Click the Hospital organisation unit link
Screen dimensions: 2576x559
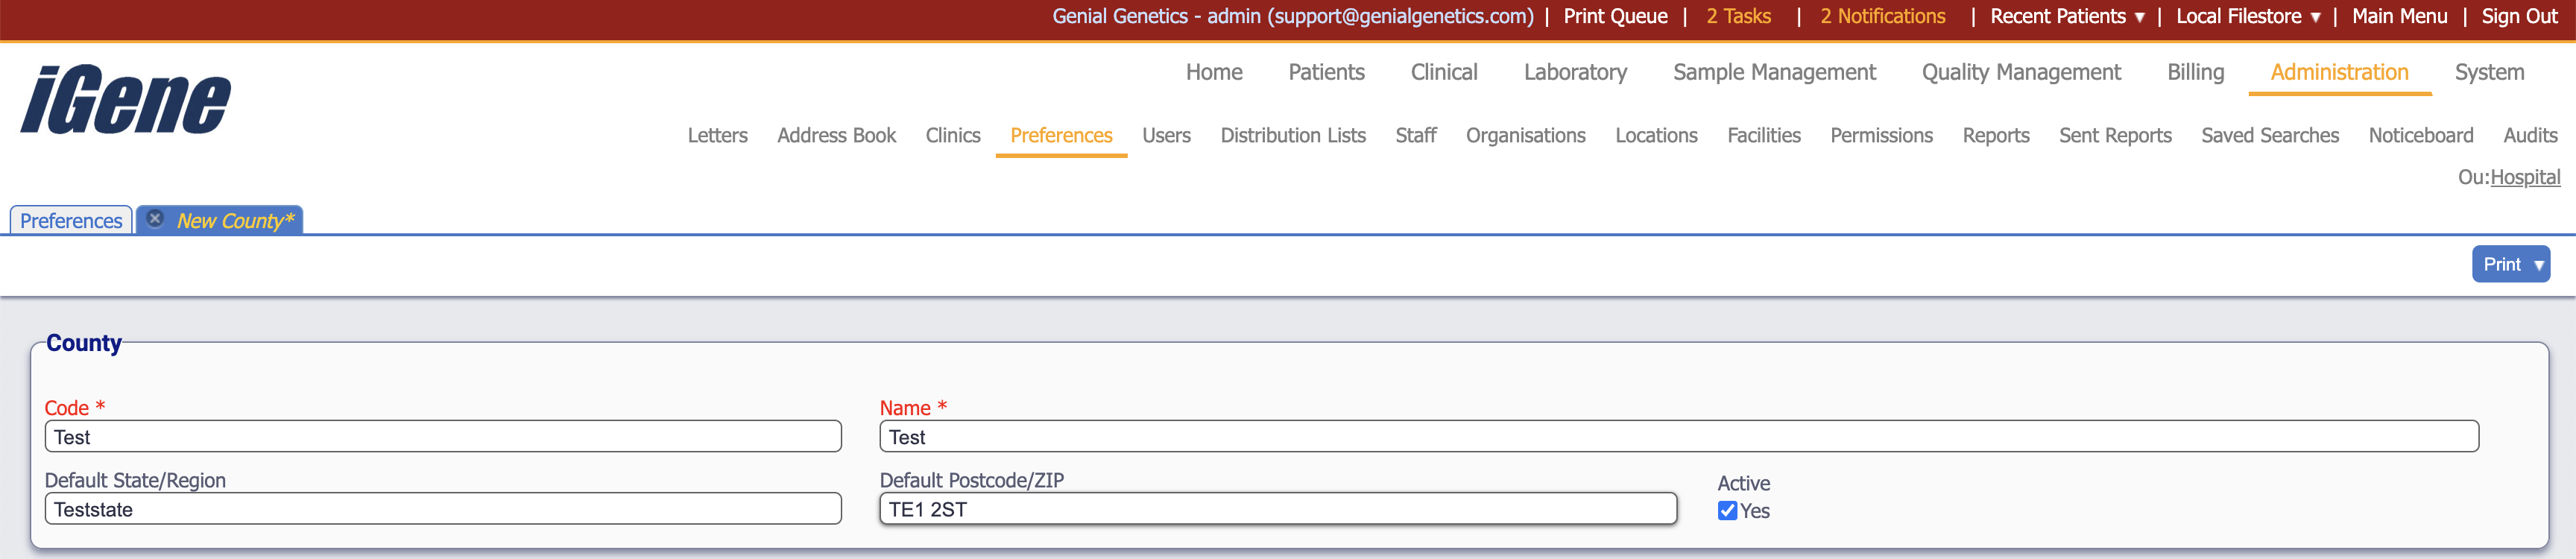click(x=2524, y=178)
